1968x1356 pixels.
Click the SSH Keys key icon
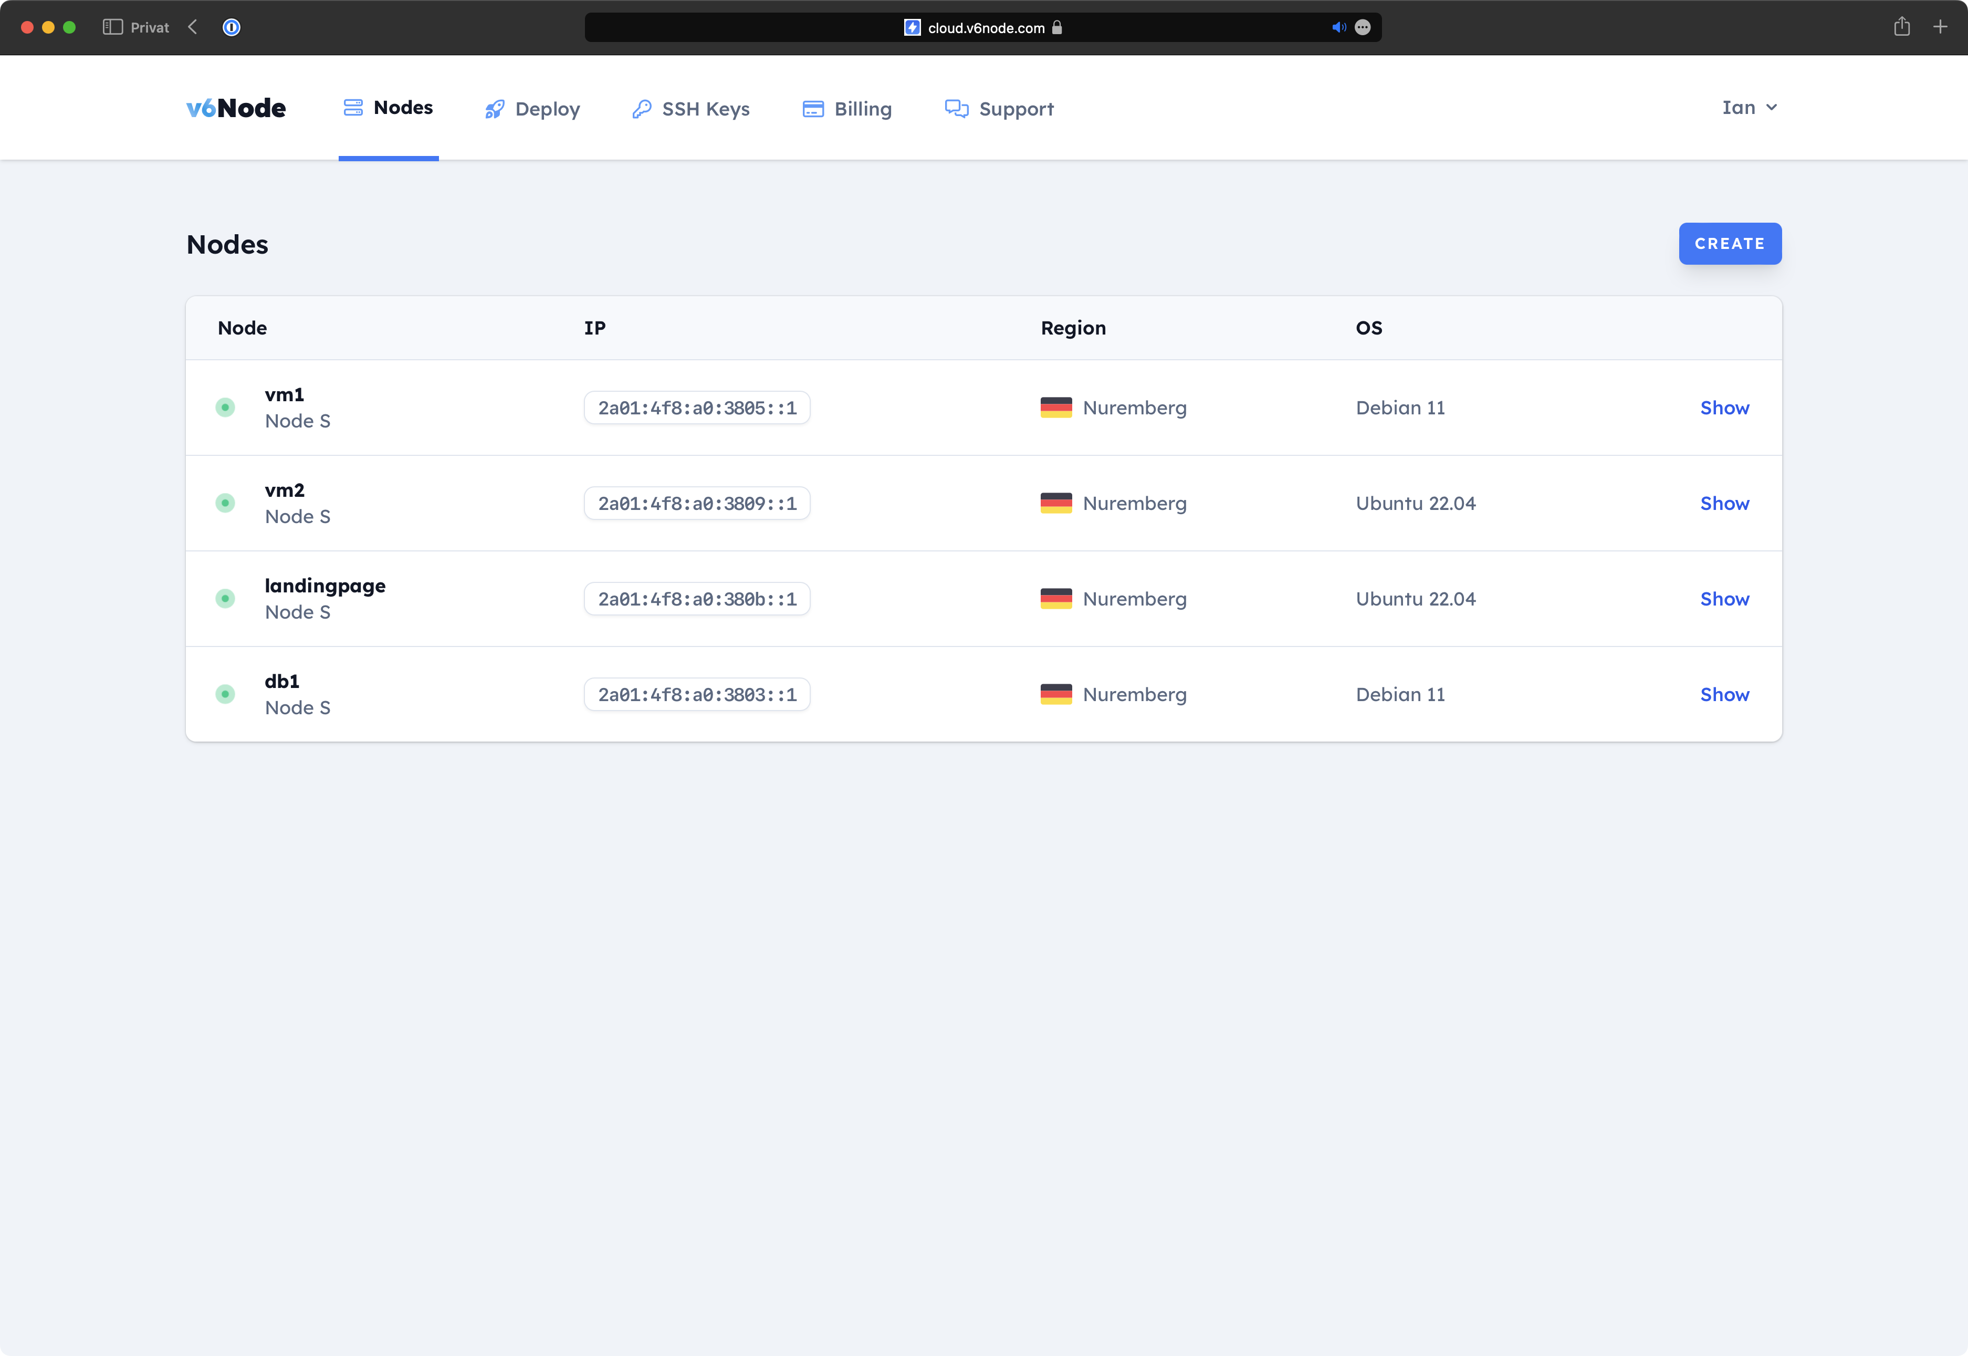pyautogui.click(x=641, y=110)
